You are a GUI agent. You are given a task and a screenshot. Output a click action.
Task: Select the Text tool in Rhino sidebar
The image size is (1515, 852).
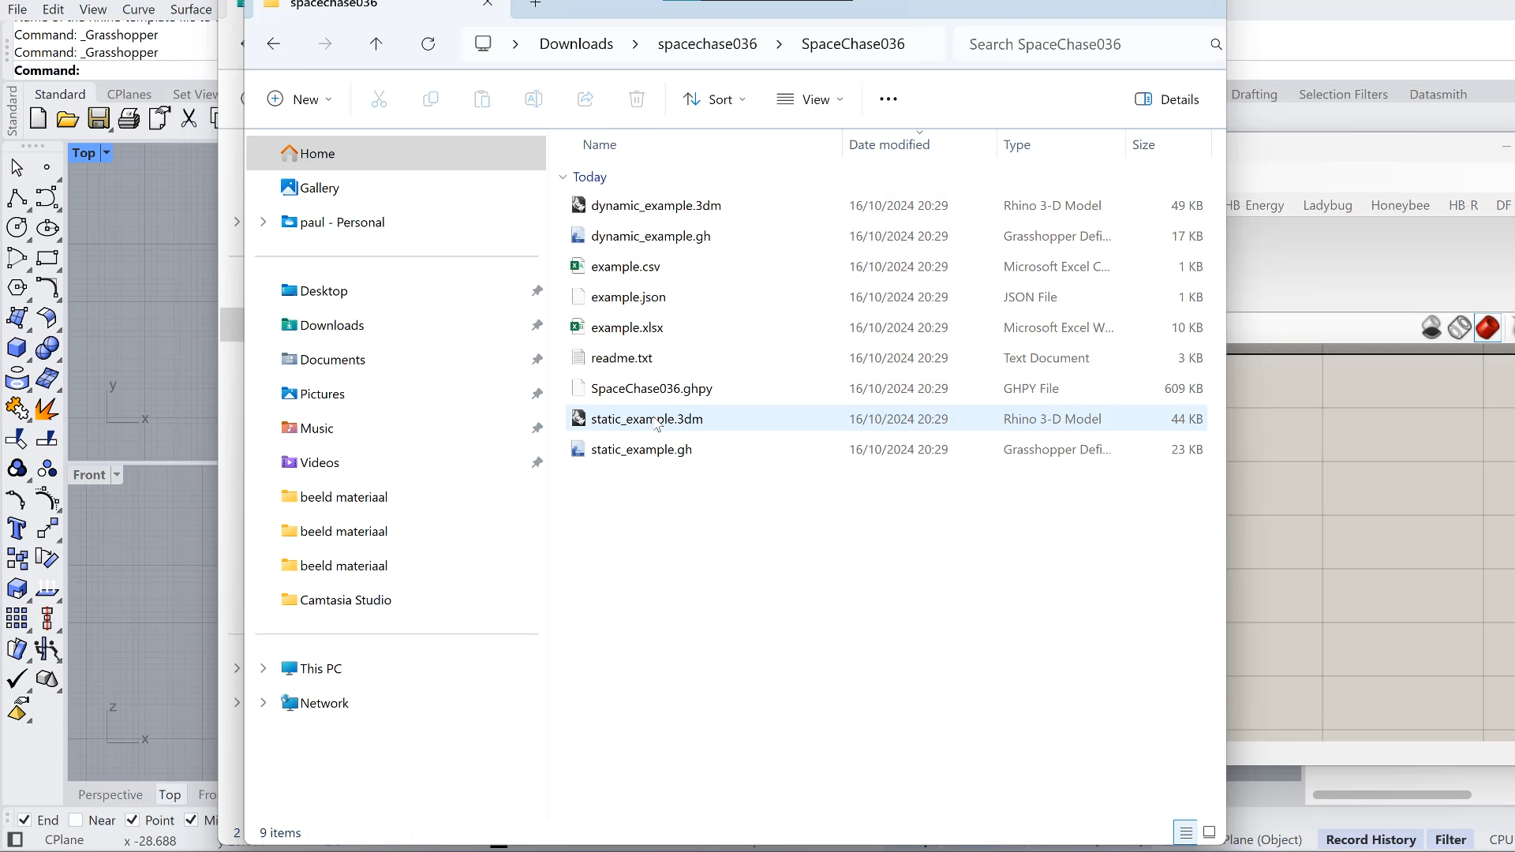[x=17, y=529]
